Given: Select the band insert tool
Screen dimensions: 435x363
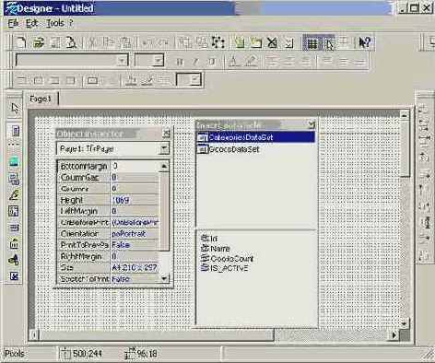Looking at the screenshot, I should coord(14,228).
